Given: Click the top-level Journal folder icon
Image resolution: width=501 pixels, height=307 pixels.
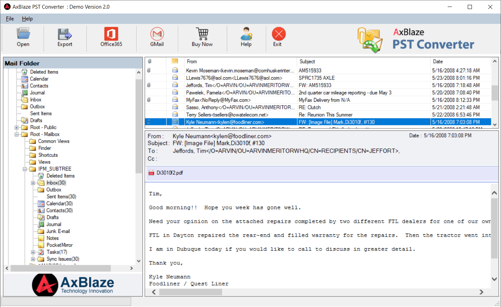Looking at the screenshot, I should [x=25, y=93].
